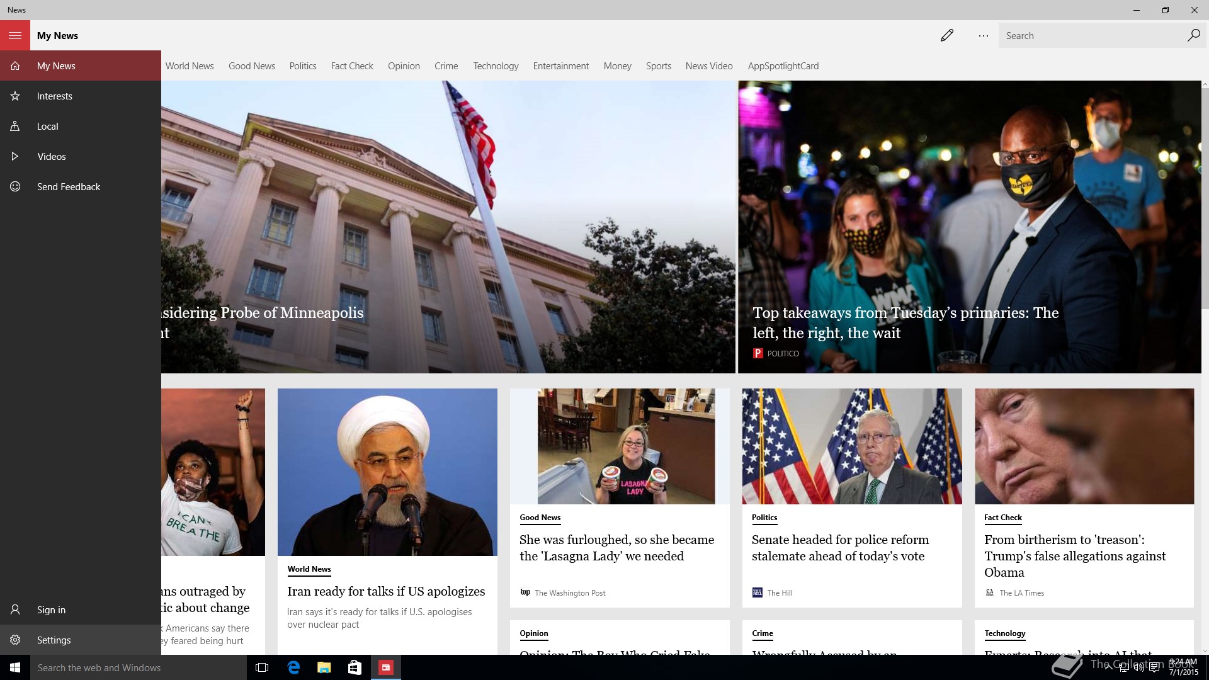The image size is (1209, 680).
Task: Launch Edge from the taskbar
Action: 293,667
